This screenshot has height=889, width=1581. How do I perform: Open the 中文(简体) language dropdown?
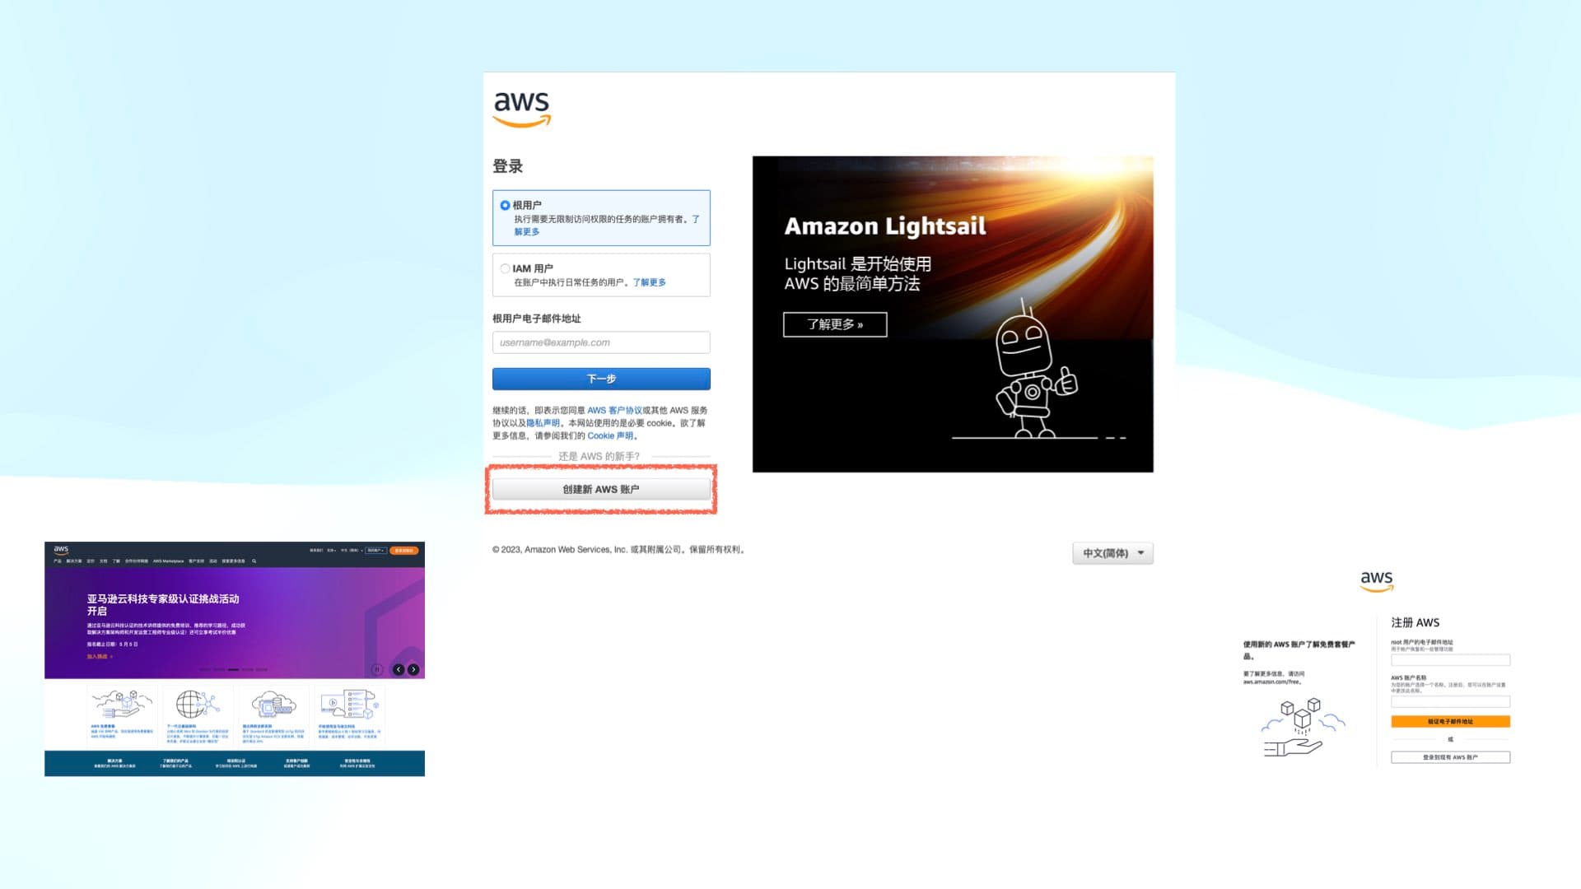tap(1112, 553)
